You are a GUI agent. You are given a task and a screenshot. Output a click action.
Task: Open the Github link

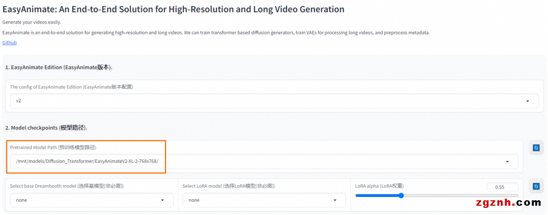click(9, 43)
